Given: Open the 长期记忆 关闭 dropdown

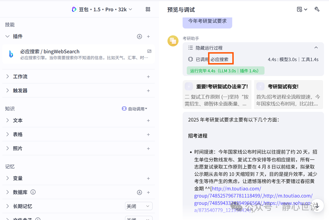Looking at the screenshot, I should point(139,206).
